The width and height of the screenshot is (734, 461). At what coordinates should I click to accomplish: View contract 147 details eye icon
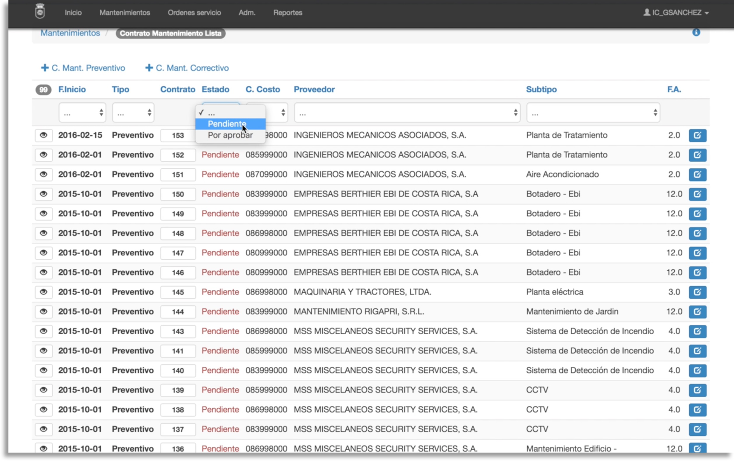(43, 253)
